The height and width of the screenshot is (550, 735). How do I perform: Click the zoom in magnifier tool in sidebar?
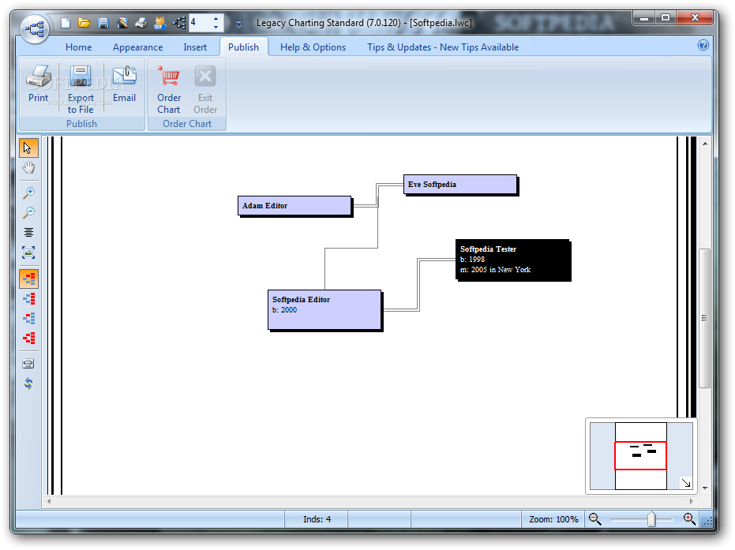[28, 193]
